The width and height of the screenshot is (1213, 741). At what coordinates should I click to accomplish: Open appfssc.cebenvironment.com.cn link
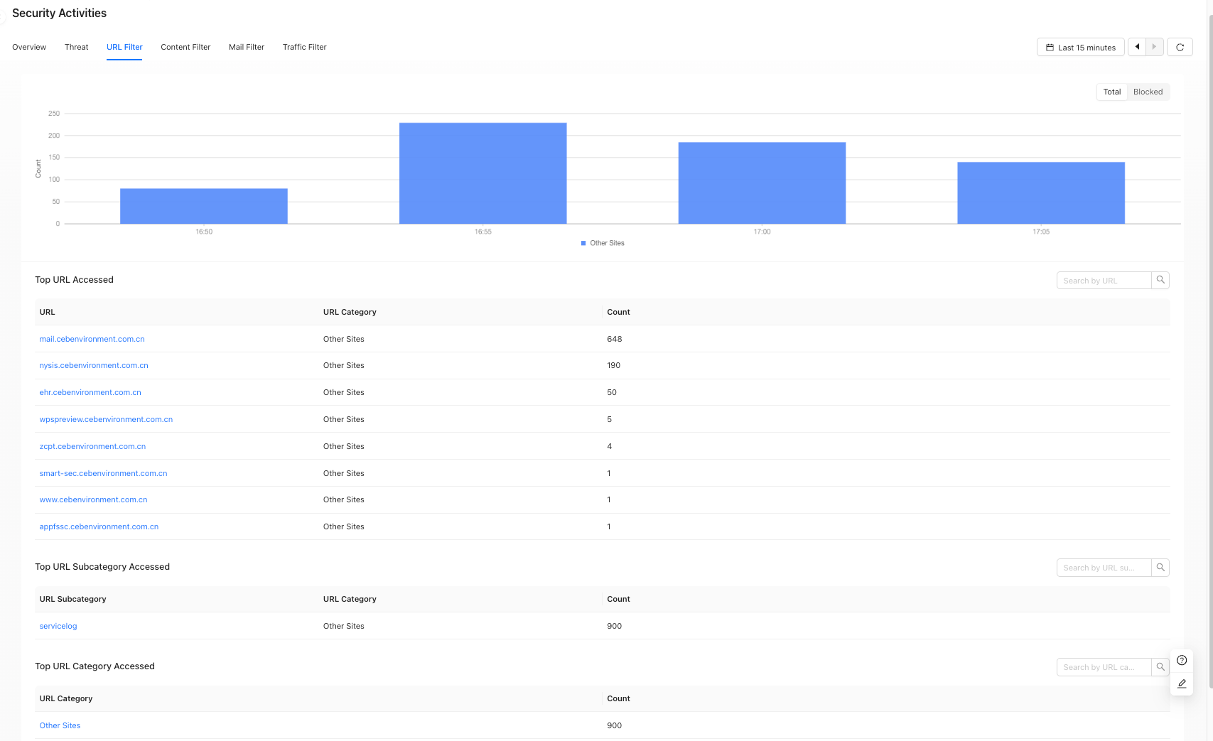pyautogui.click(x=99, y=526)
